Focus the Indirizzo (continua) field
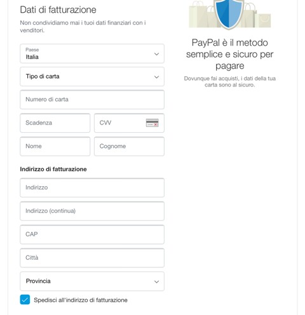305x315 pixels. coord(92,211)
